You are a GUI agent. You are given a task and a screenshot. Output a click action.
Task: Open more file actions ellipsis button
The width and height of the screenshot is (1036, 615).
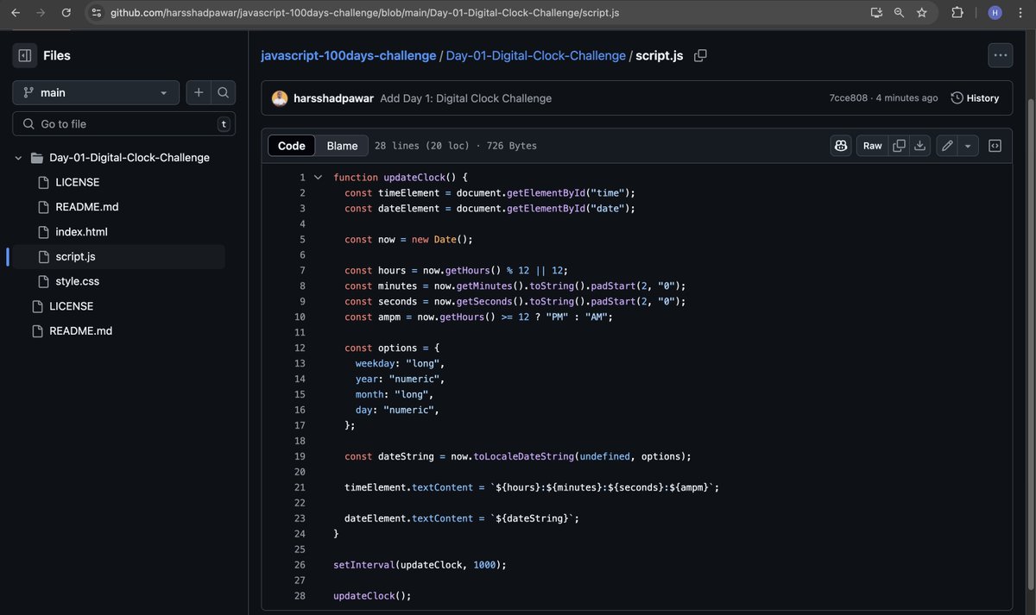point(1001,55)
